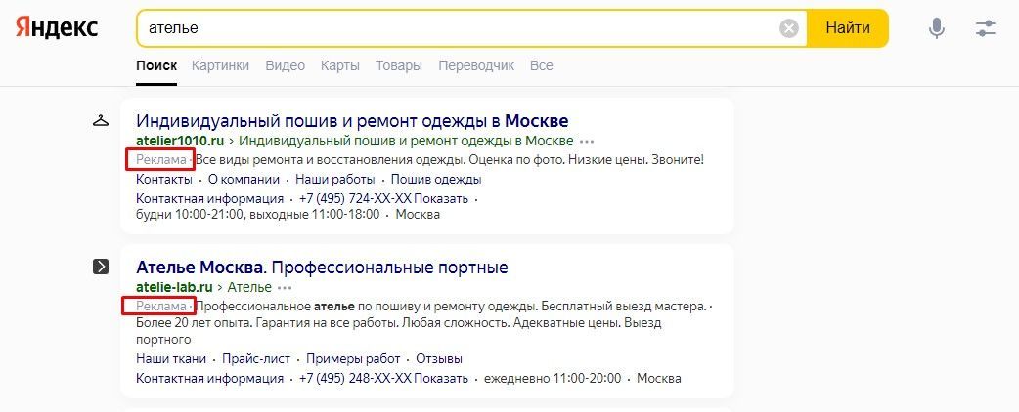Open Контактная информация for atelie-lab.ru
Viewport: 1019px width, 412px height.
210,378
